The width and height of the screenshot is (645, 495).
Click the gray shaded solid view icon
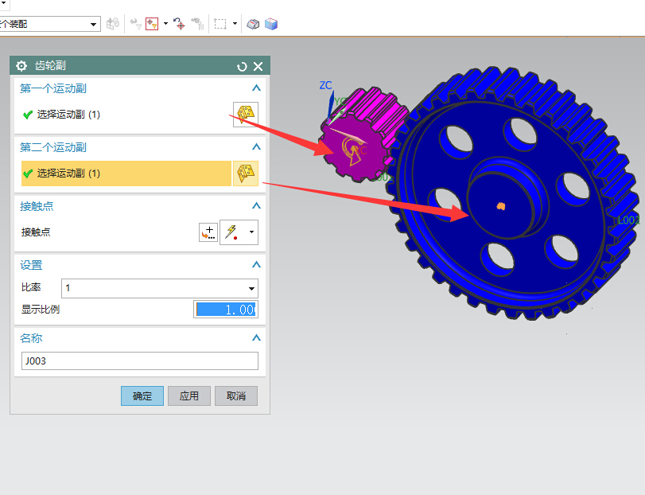point(253,25)
